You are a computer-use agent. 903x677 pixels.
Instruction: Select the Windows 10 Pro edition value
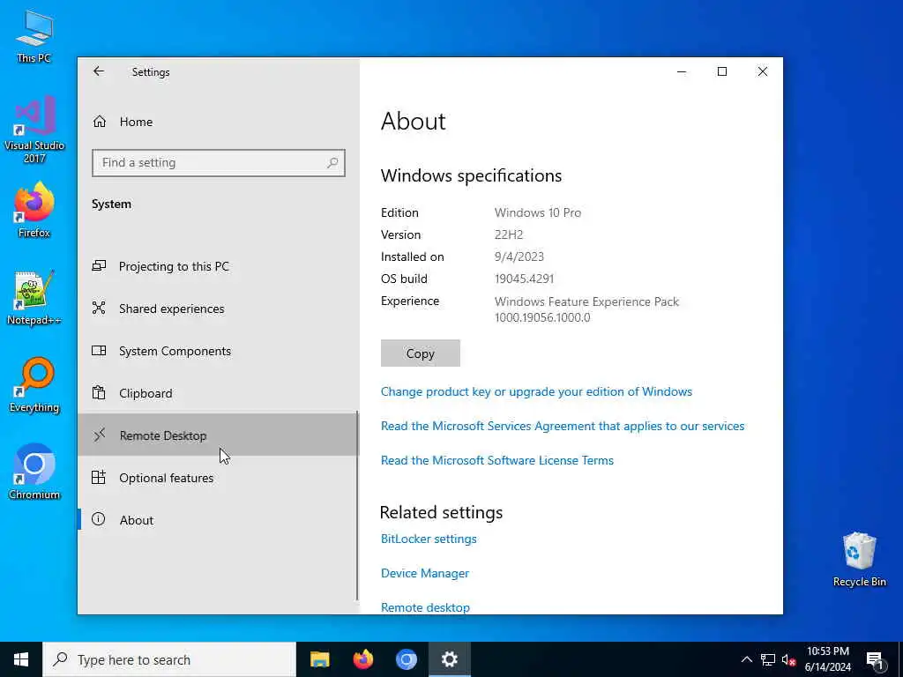(538, 212)
